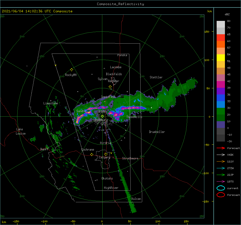Click the RedDeer town label
241x225 pixels.
tap(114, 81)
